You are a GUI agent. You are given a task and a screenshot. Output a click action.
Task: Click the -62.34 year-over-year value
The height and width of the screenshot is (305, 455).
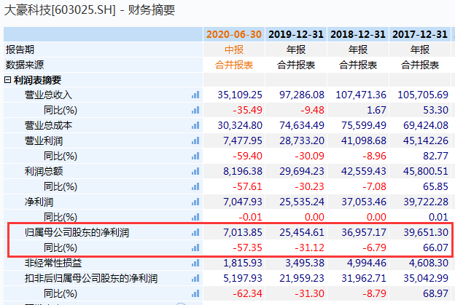[x=247, y=293]
